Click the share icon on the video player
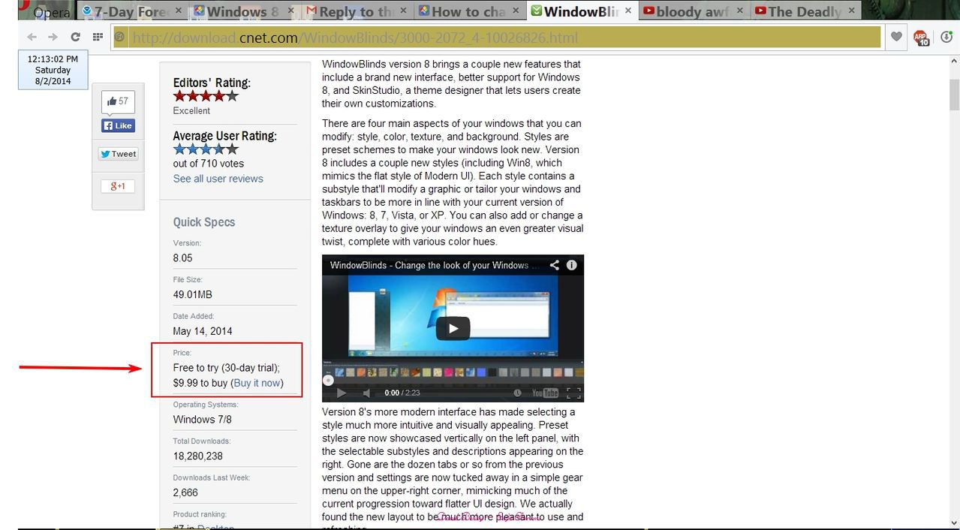The width and height of the screenshot is (960, 530). (x=555, y=265)
